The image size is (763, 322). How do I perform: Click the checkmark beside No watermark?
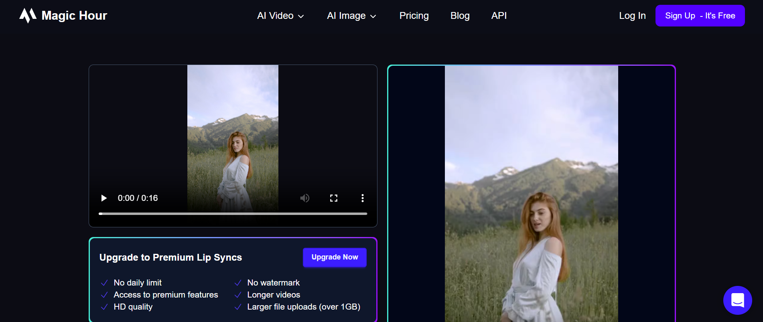(x=238, y=283)
